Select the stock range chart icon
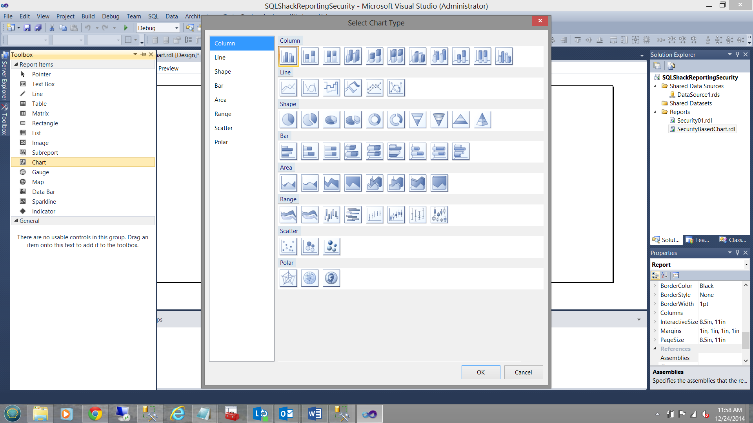This screenshot has height=423, width=753. pos(375,215)
